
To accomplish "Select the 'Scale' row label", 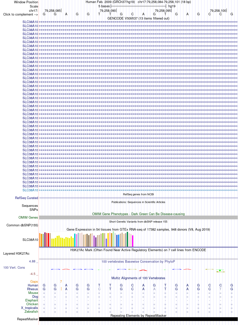I will [x=34, y=6].
